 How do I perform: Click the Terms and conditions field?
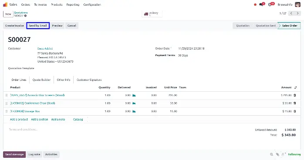23,130
